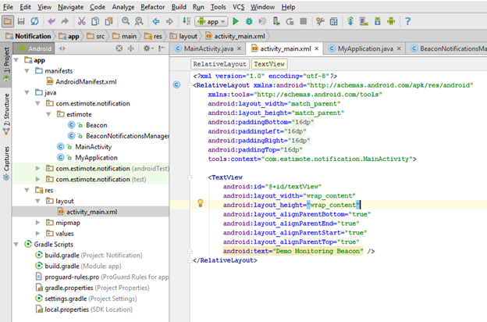Click the Hide Project panel icon

(162, 48)
